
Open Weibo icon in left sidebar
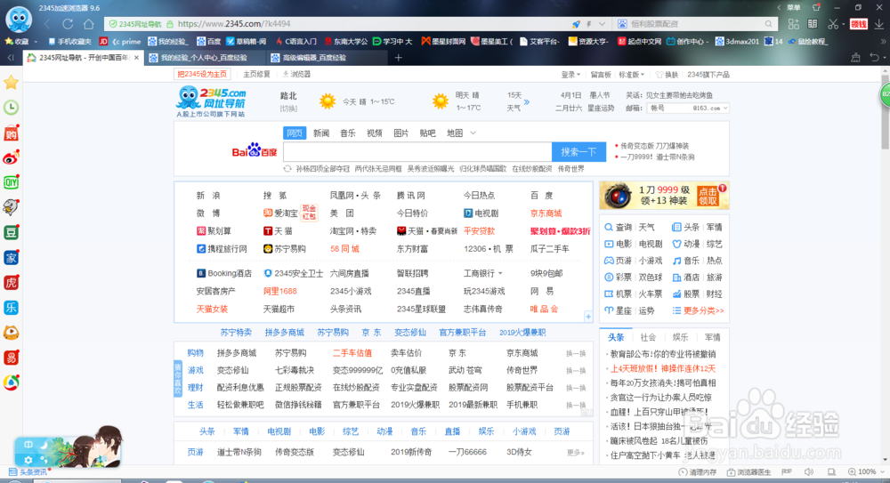click(11, 157)
